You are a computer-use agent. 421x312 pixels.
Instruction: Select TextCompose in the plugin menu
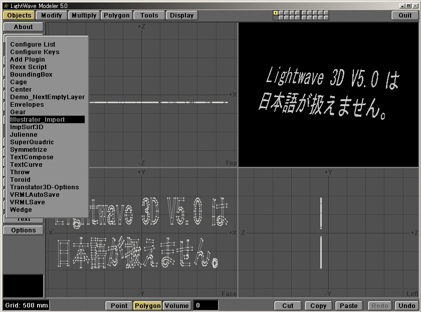[32, 157]
